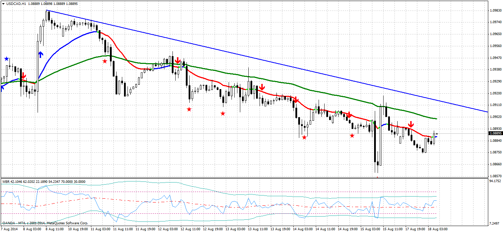Click the red sell arrow near 12 Aug
The image size is (503, 232).
[x=177, y=61]
